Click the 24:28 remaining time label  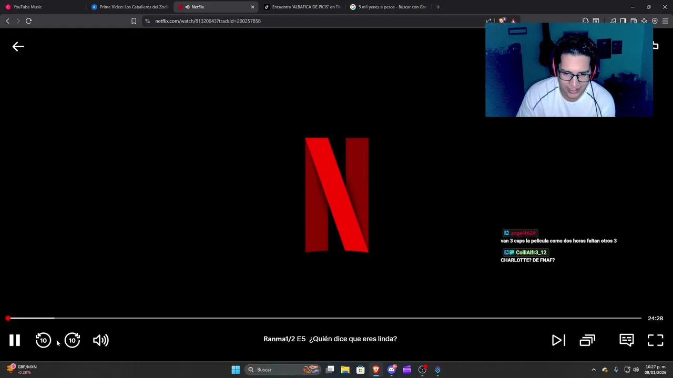pyautogui.click(x=655, y=318)
